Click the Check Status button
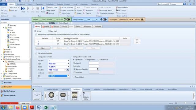This screenshot has height=110, width=196. (x=25, y=103)
